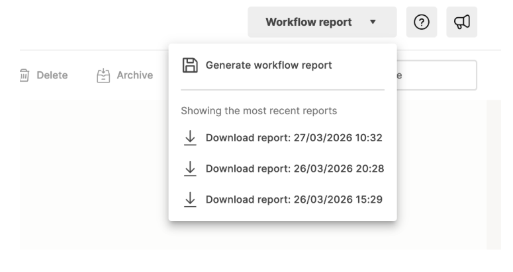Click the trash can Delete icon
This screenshot has height=272, width=513.
pyautogui.click(x=24, y=75)
